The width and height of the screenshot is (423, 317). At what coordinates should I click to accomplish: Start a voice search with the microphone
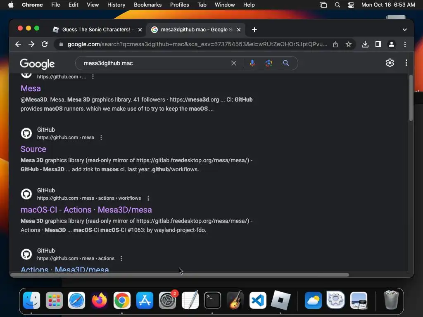click(252, 63)
